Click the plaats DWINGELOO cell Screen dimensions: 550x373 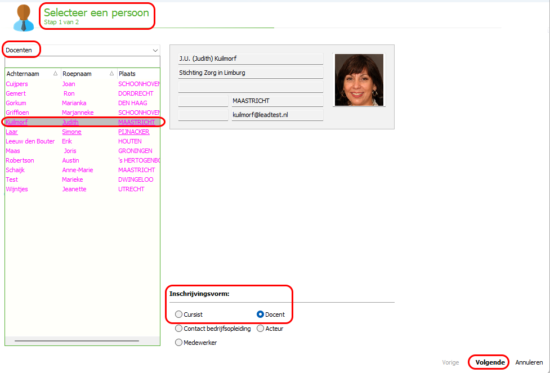pos(136,179)
